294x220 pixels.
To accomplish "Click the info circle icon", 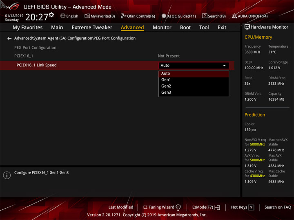I will 7,175.
